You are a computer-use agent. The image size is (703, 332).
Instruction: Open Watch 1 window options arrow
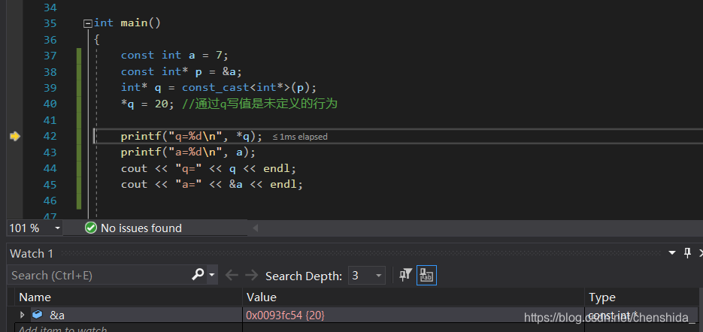671,253
